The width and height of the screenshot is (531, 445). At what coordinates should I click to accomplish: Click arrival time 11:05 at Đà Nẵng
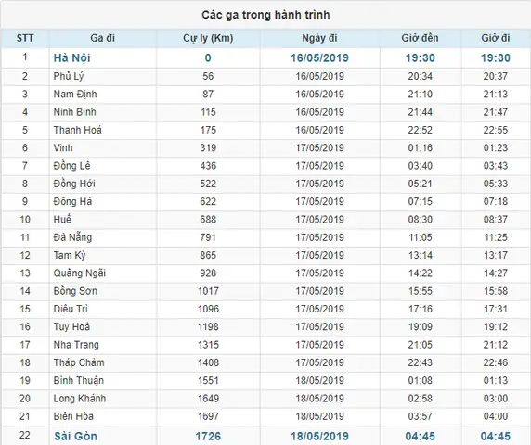click(420, 237)
